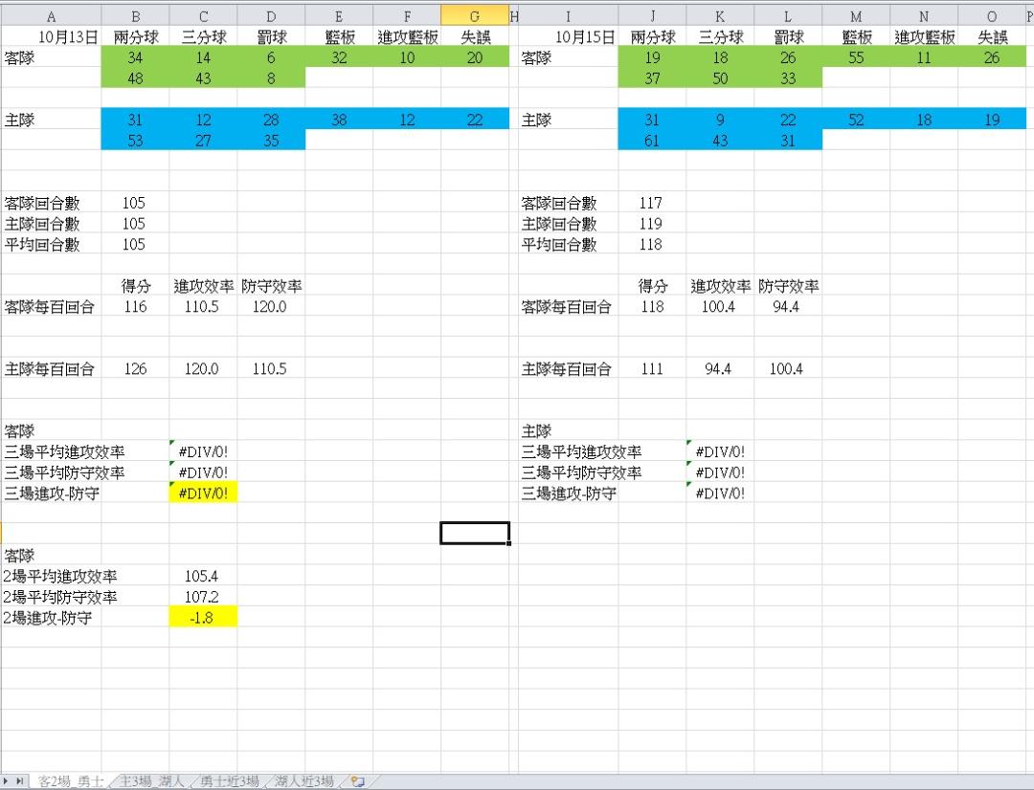
Task: Switch to the 主3場_湖人 sheet tab
Action: pos(151,781)
